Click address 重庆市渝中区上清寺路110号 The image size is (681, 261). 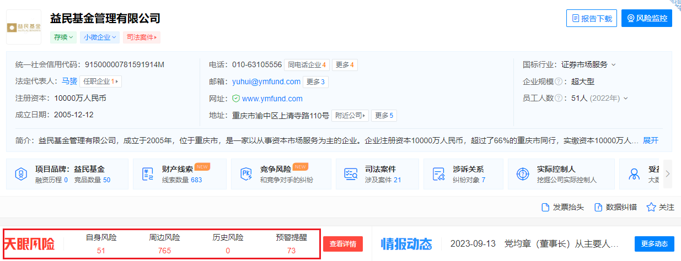[x=281, y=116]
